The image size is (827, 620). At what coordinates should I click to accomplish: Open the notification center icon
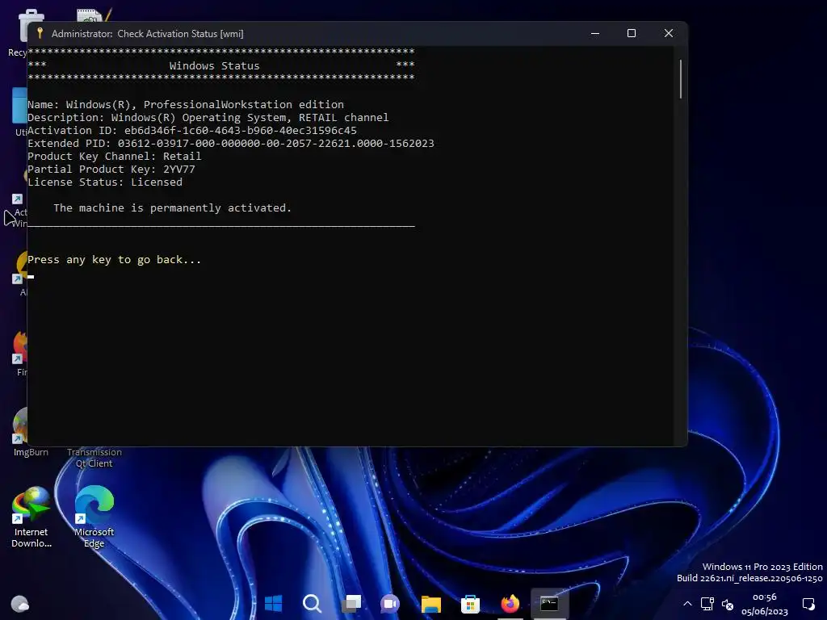[x=808, y=604]
